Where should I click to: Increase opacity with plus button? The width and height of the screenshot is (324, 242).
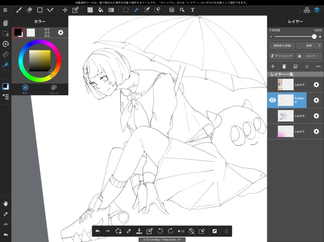tap(320, 37)
